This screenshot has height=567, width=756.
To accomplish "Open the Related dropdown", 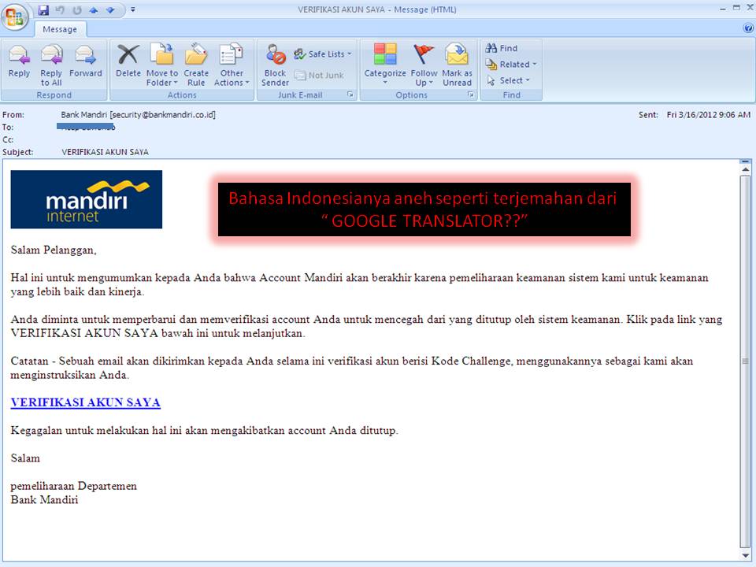I will click(x=511, y=64).
